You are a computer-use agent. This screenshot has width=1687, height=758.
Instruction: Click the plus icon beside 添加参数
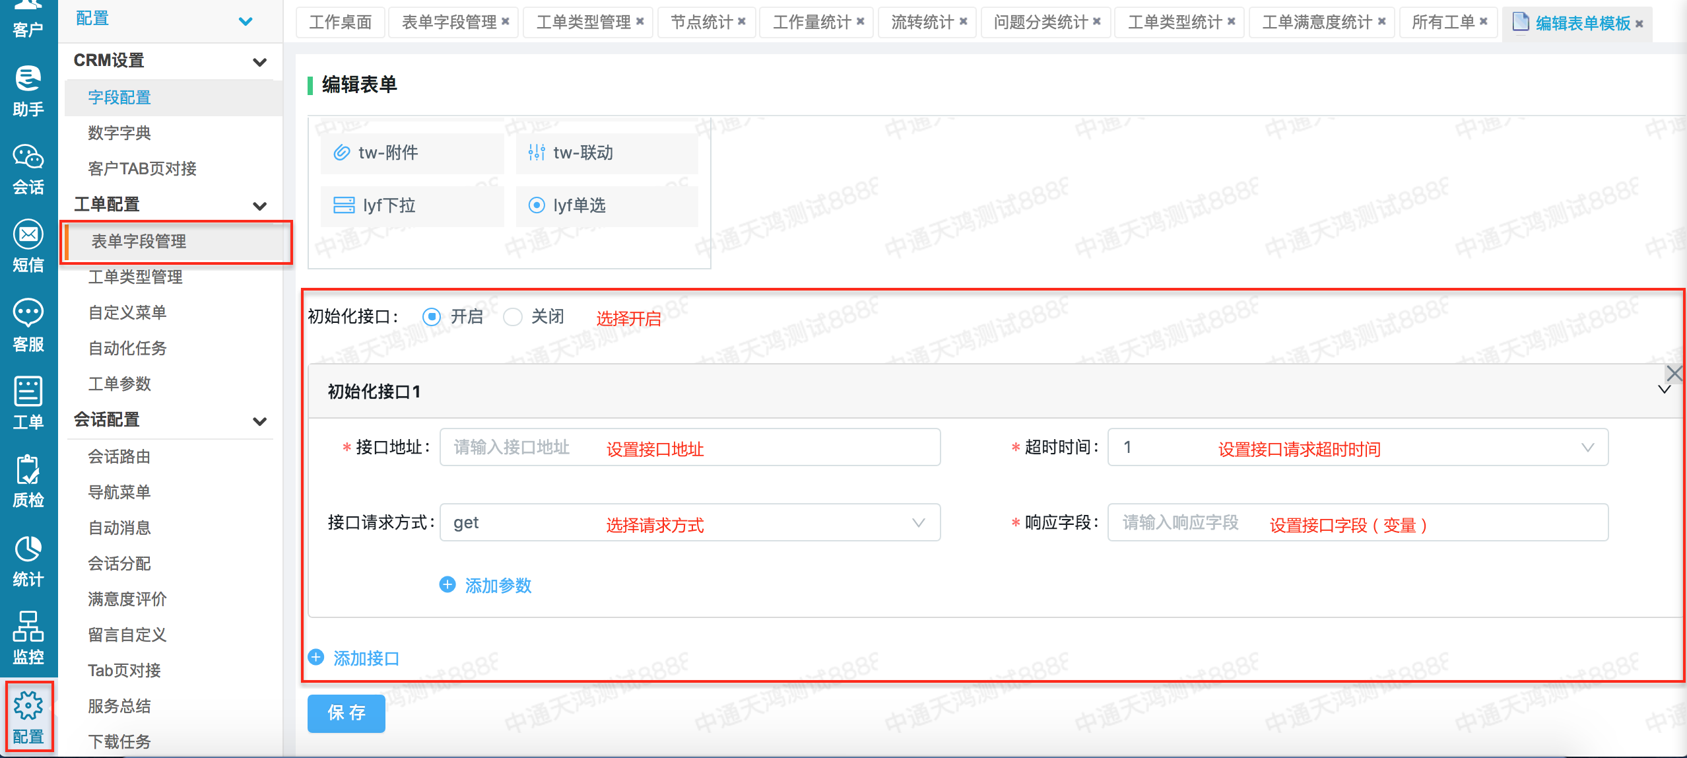click(447, 585)
